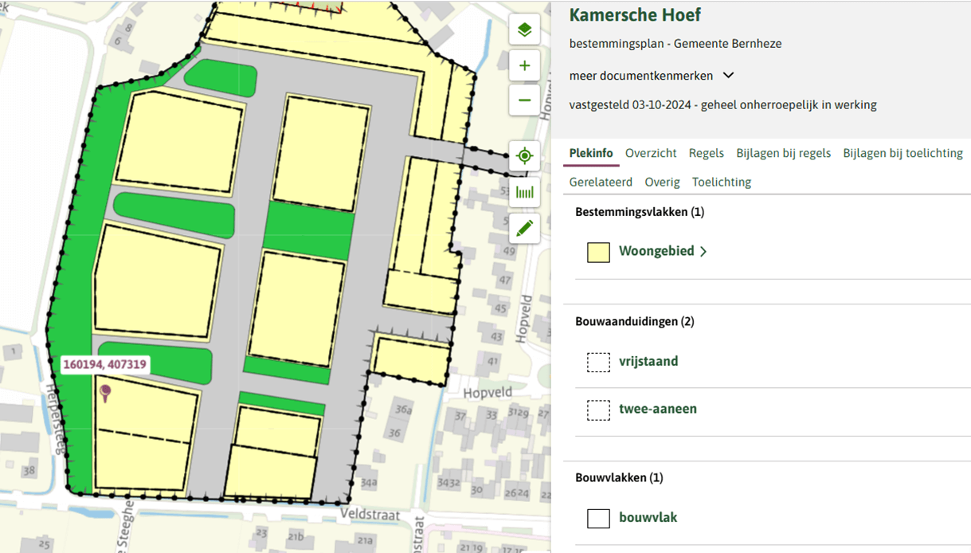Open the measure tool ruler icon
The height and width of the screenshot is (553, 971).
pos(524,192)
